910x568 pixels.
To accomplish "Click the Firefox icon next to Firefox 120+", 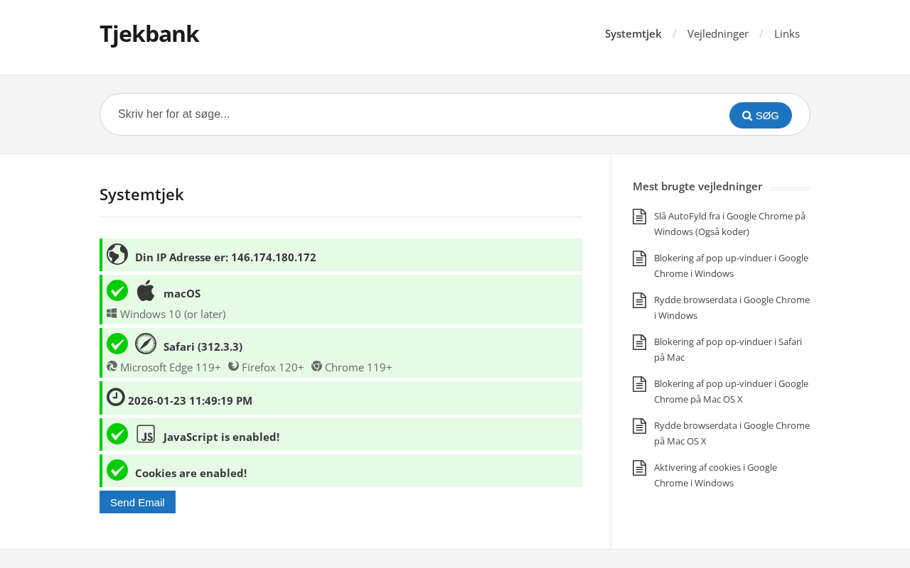I will click(x=233, y=366).
